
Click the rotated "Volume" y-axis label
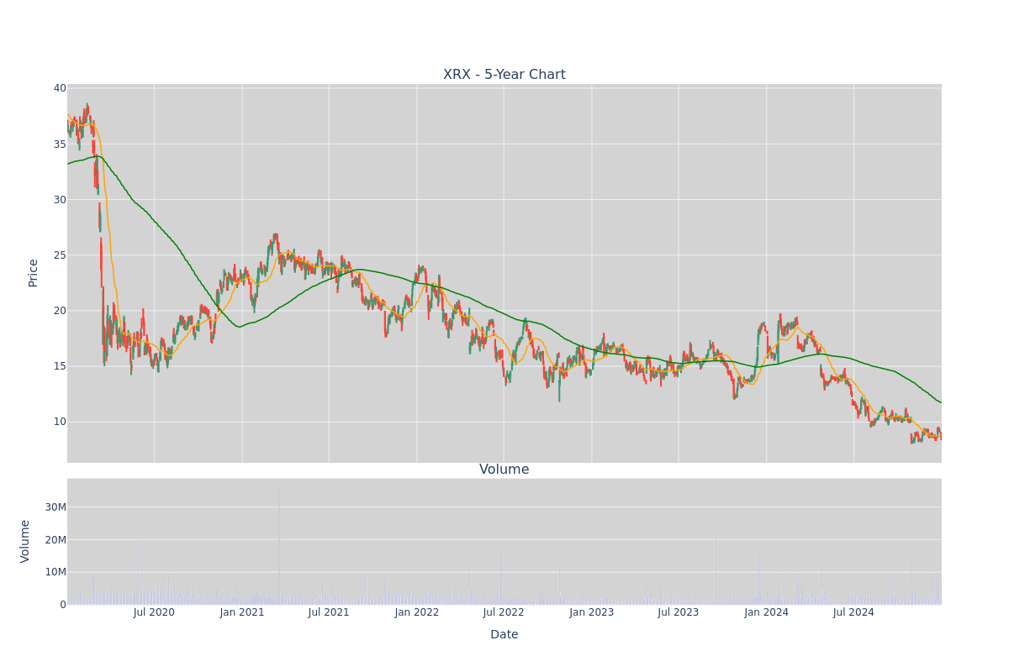click(x=25, y=541)
